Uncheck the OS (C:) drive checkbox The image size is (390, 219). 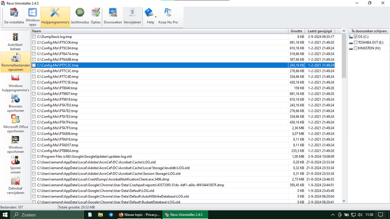pyautogui.click(x=356, y=37)
